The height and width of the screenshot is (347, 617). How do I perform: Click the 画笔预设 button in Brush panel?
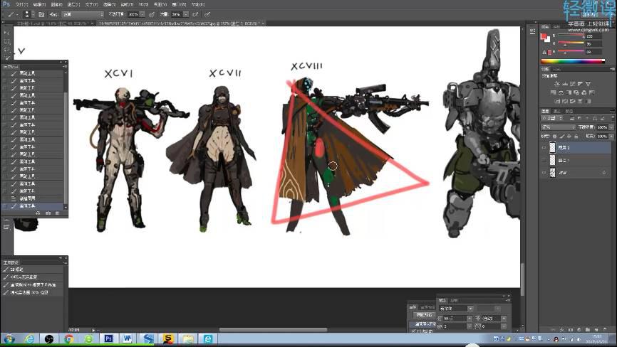click(424, 315)
